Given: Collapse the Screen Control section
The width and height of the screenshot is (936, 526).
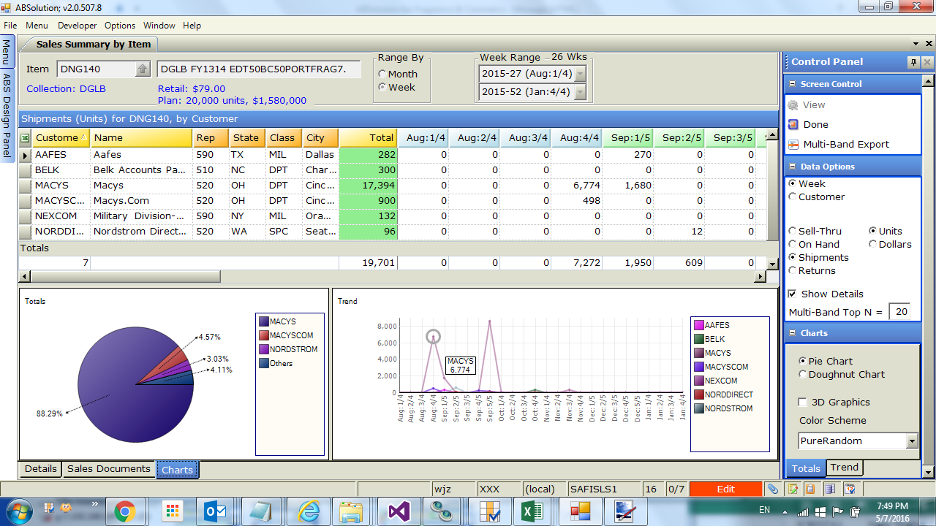Looking at the screenshot, I should [x=793, y=84].
